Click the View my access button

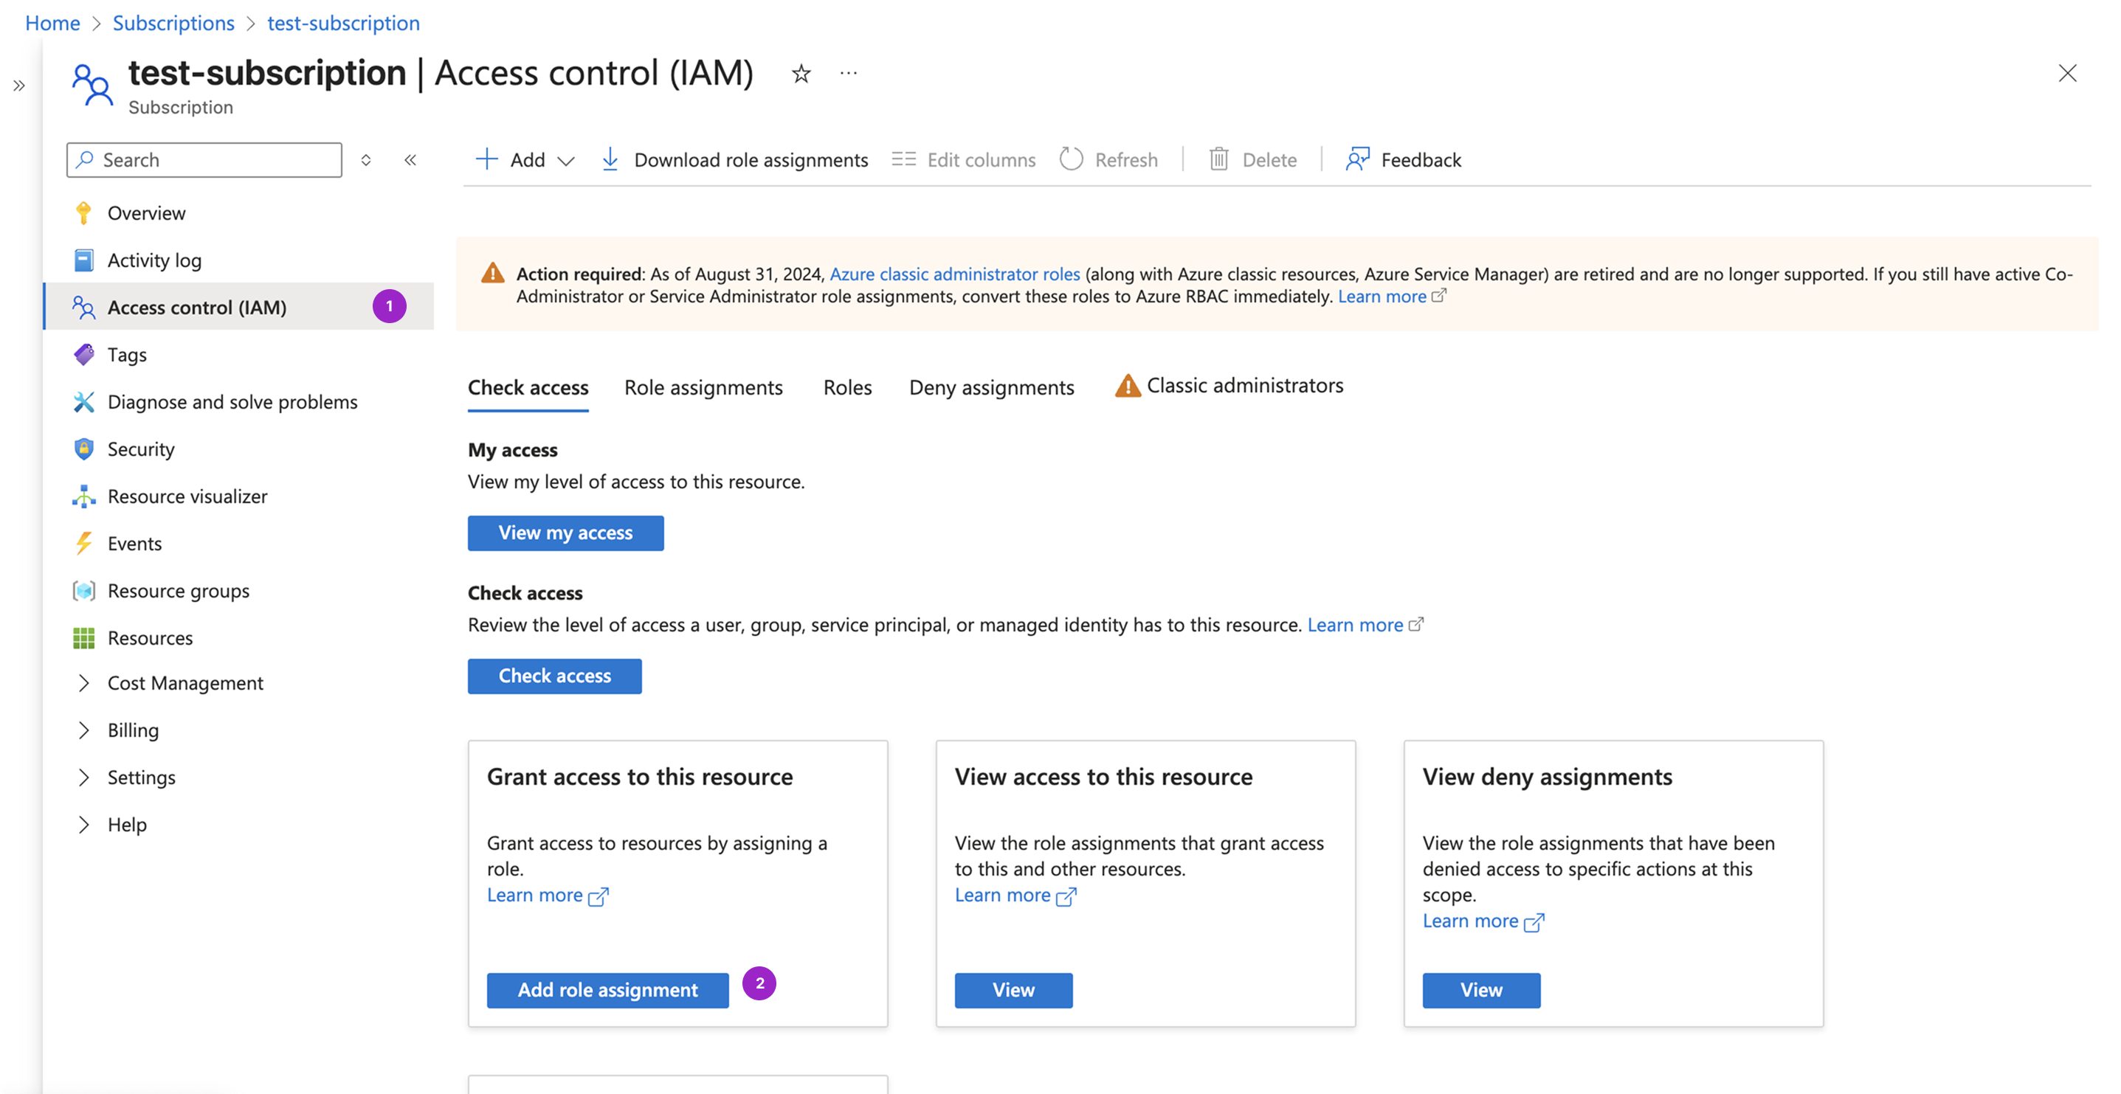tap(565, 533)
